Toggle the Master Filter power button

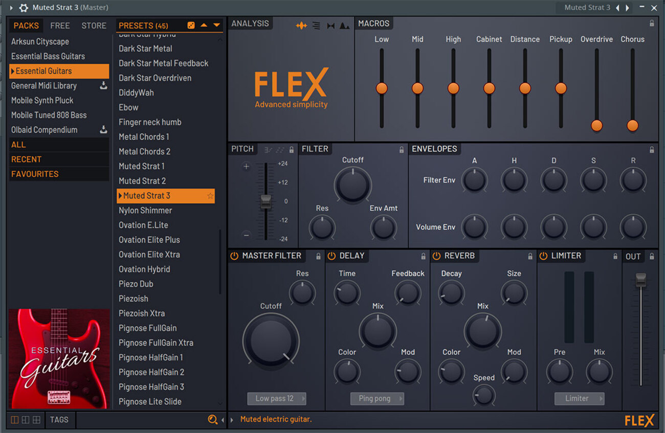[234, 256]
